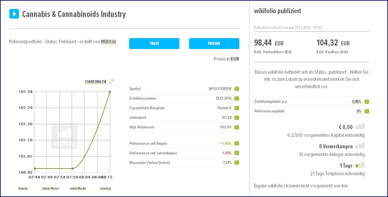Click the ÄNDERN button
The height and width of the screenshot is (197, 388).
click(x=214, y=44)
